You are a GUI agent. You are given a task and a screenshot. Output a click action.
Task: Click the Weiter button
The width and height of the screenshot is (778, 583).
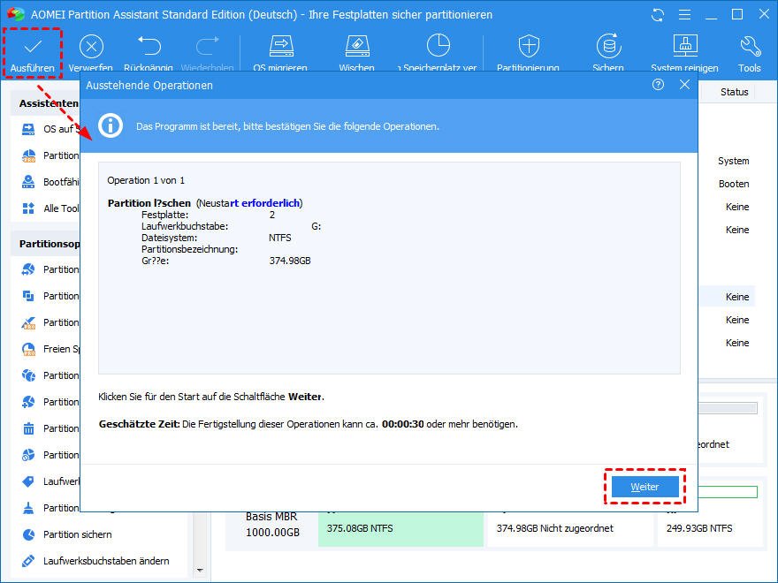pyautogui.click(x=645, y=488)
